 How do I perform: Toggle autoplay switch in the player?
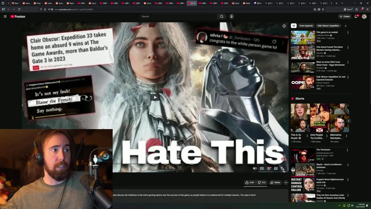click(254, 168)
